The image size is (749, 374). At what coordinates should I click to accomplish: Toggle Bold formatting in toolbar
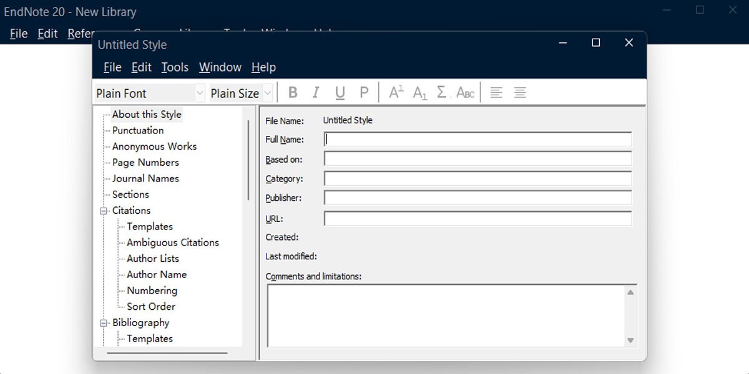[x=292, y=93]
